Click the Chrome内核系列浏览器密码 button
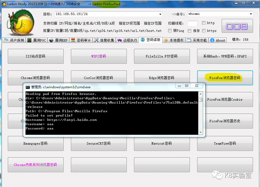Viewport: 260px width, 187px height. click(x=36, y=165)
